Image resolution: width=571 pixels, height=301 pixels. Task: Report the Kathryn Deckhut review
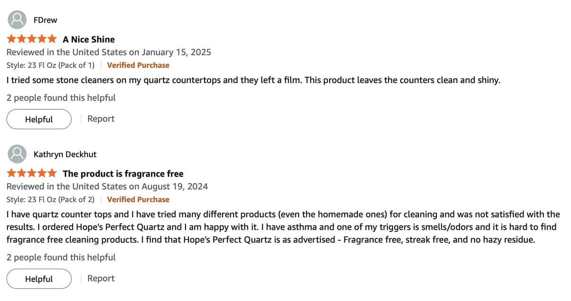[x=101, y=279]
